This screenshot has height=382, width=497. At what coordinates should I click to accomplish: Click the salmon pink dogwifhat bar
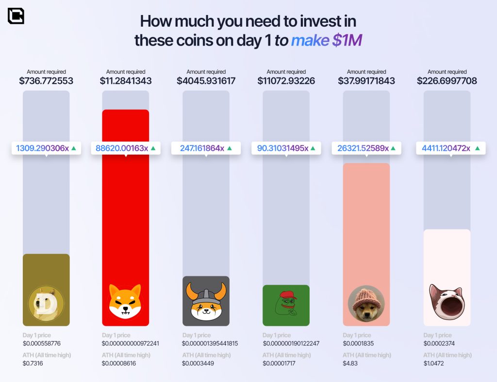pos(366,218)
